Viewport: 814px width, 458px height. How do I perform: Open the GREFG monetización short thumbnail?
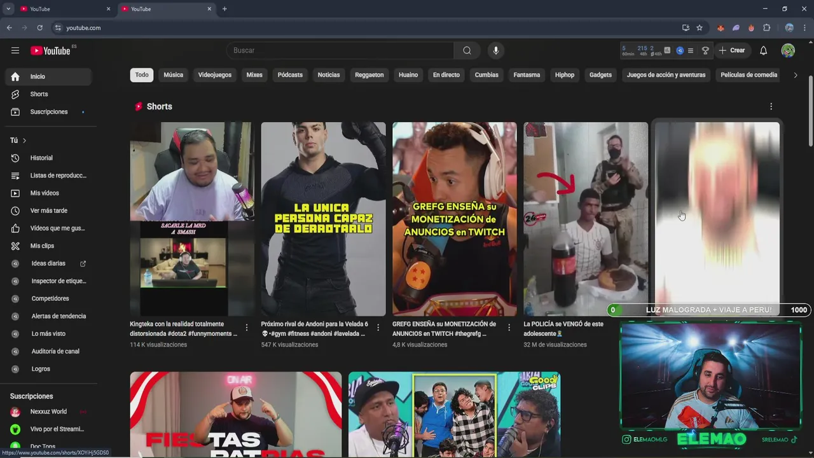coord(454,219)
